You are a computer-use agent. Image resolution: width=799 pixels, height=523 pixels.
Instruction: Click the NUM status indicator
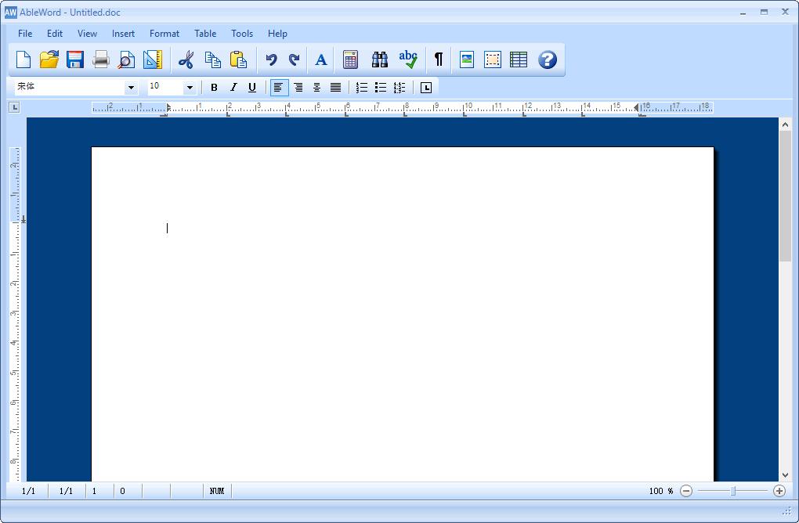pyautogui.click(x=217, y=491)
